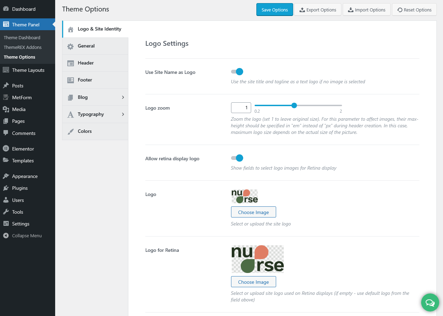The height and width of the screenshot is (316, 443).
Task: Click the Logo zoom slider handle
Action: click(x=294, y=105)
